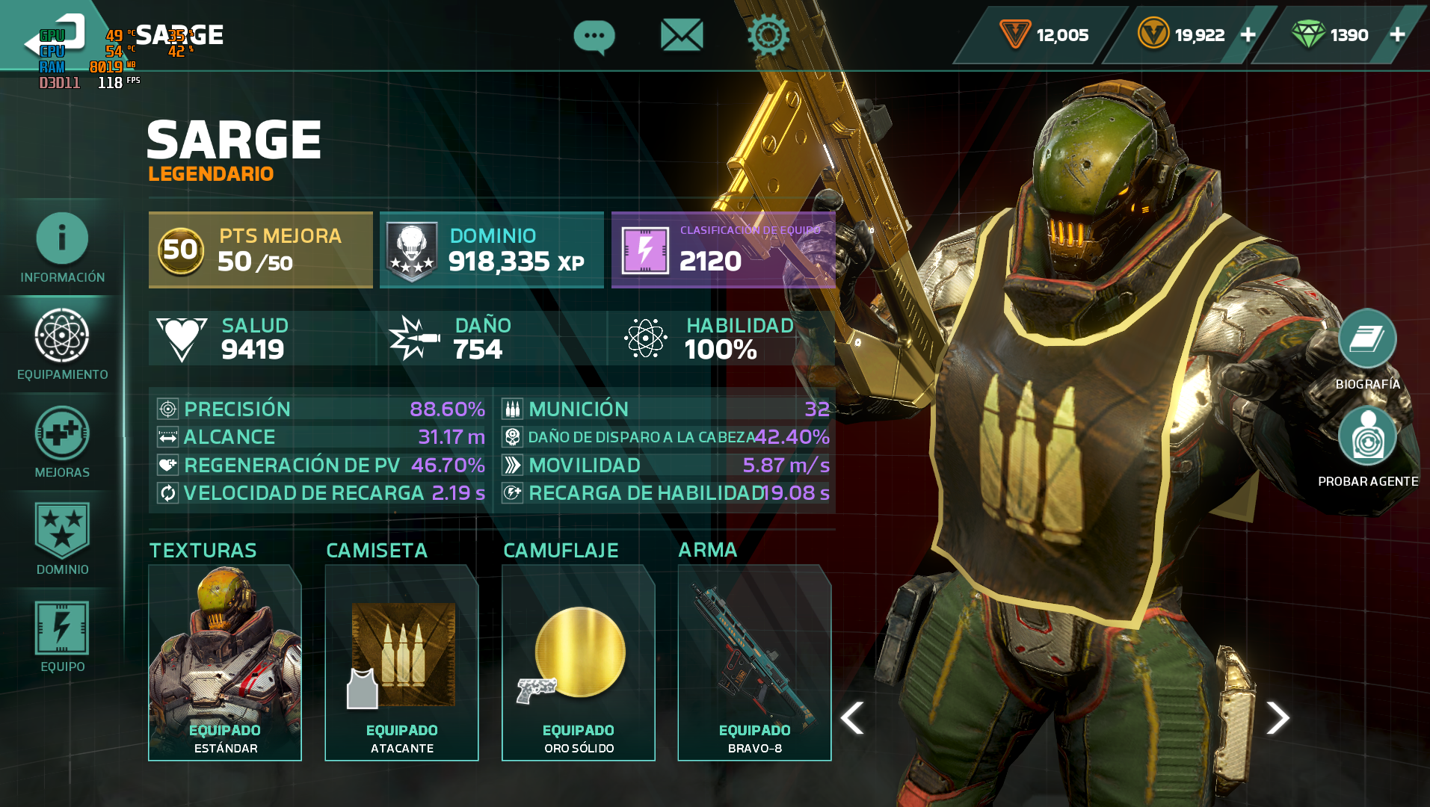Open the Biografía book icon

pyautogui.click(x=1367, y=339)
